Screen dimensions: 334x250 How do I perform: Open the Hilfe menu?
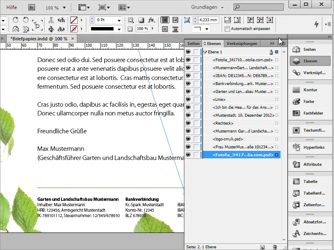pyautogui.click(x=12, y=7)
